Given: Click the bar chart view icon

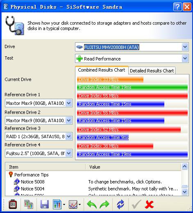Looking at the screenshot, I should [57, 205].
